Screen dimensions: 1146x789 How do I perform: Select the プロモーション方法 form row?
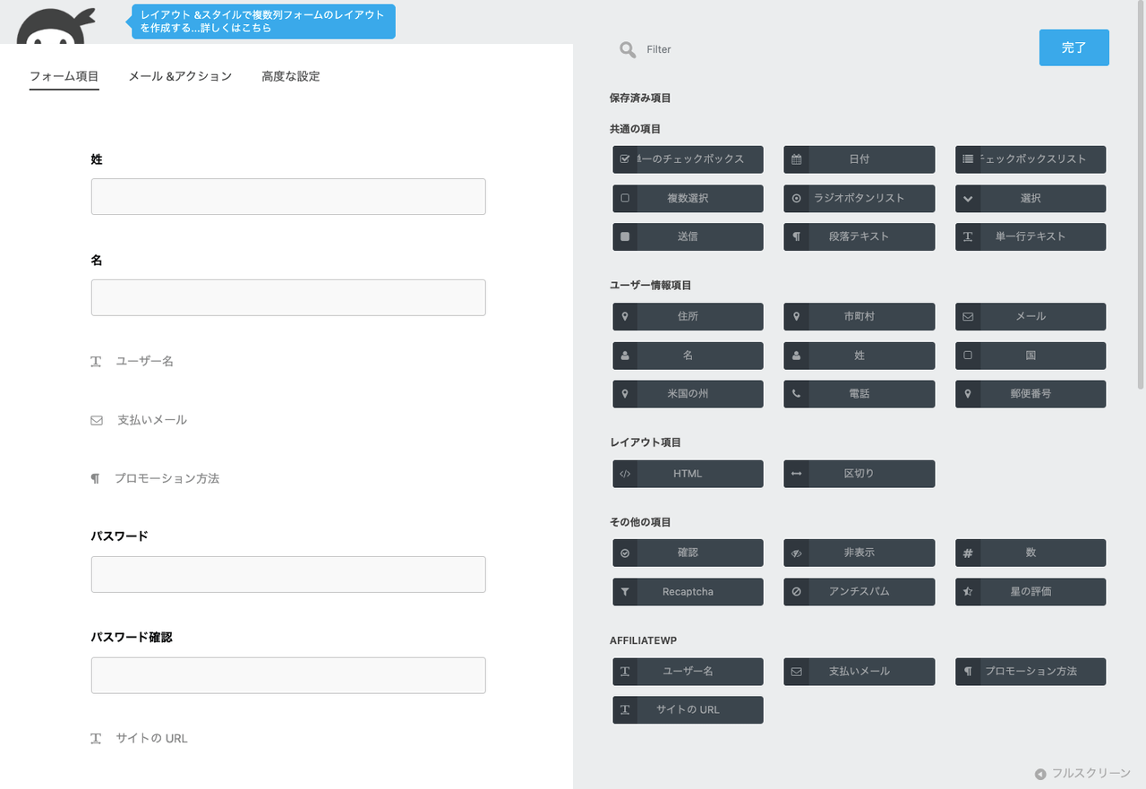point(288,479)
